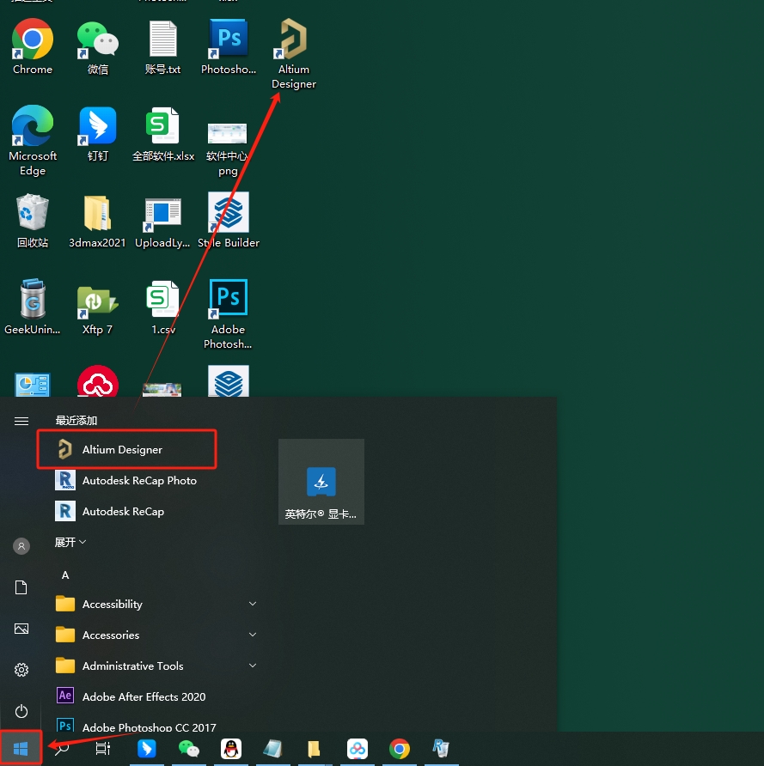Open Chrome from the taskbar
764x766 pixels.
(x=400, y=749)
